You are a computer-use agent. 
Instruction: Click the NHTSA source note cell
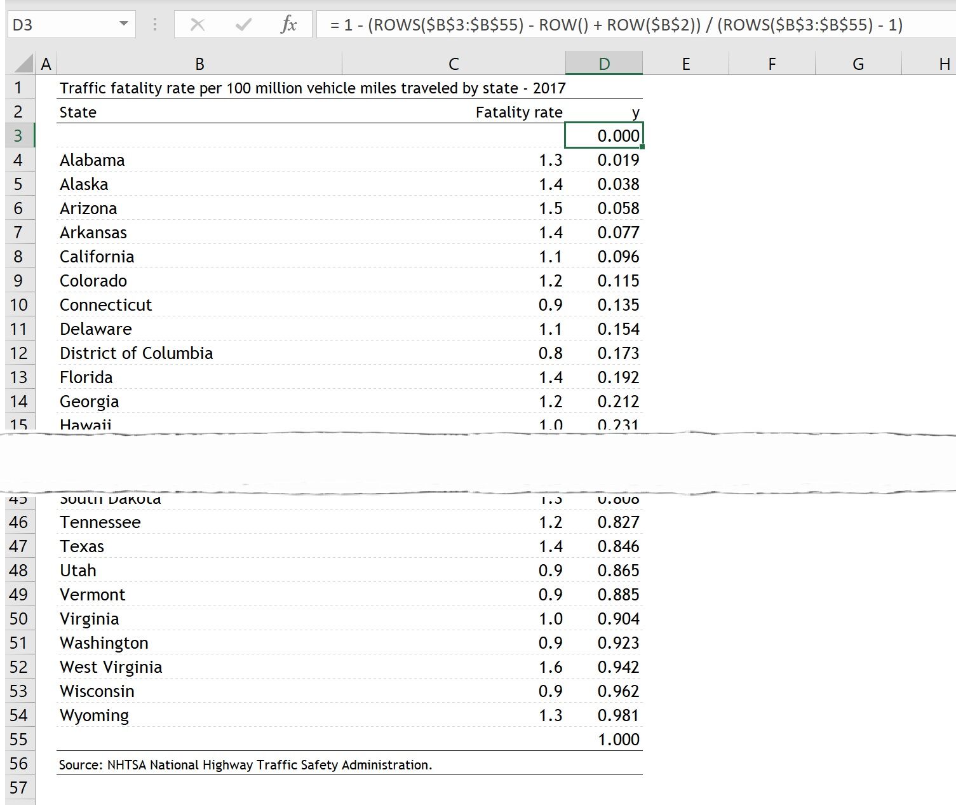(245, 764)
